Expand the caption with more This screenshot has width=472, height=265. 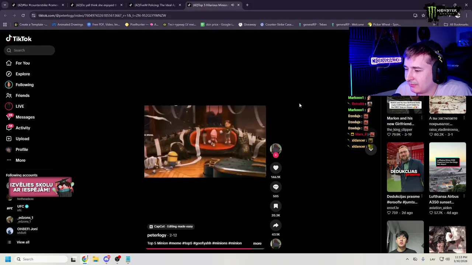pos(257,243)
